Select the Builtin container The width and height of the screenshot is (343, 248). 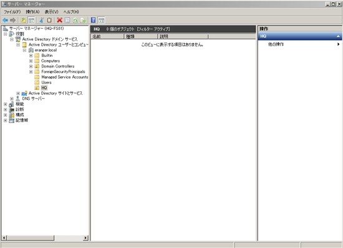(47, 56)
